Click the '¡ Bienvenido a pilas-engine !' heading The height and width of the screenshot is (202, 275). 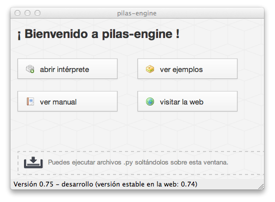[x=98, y=34]
